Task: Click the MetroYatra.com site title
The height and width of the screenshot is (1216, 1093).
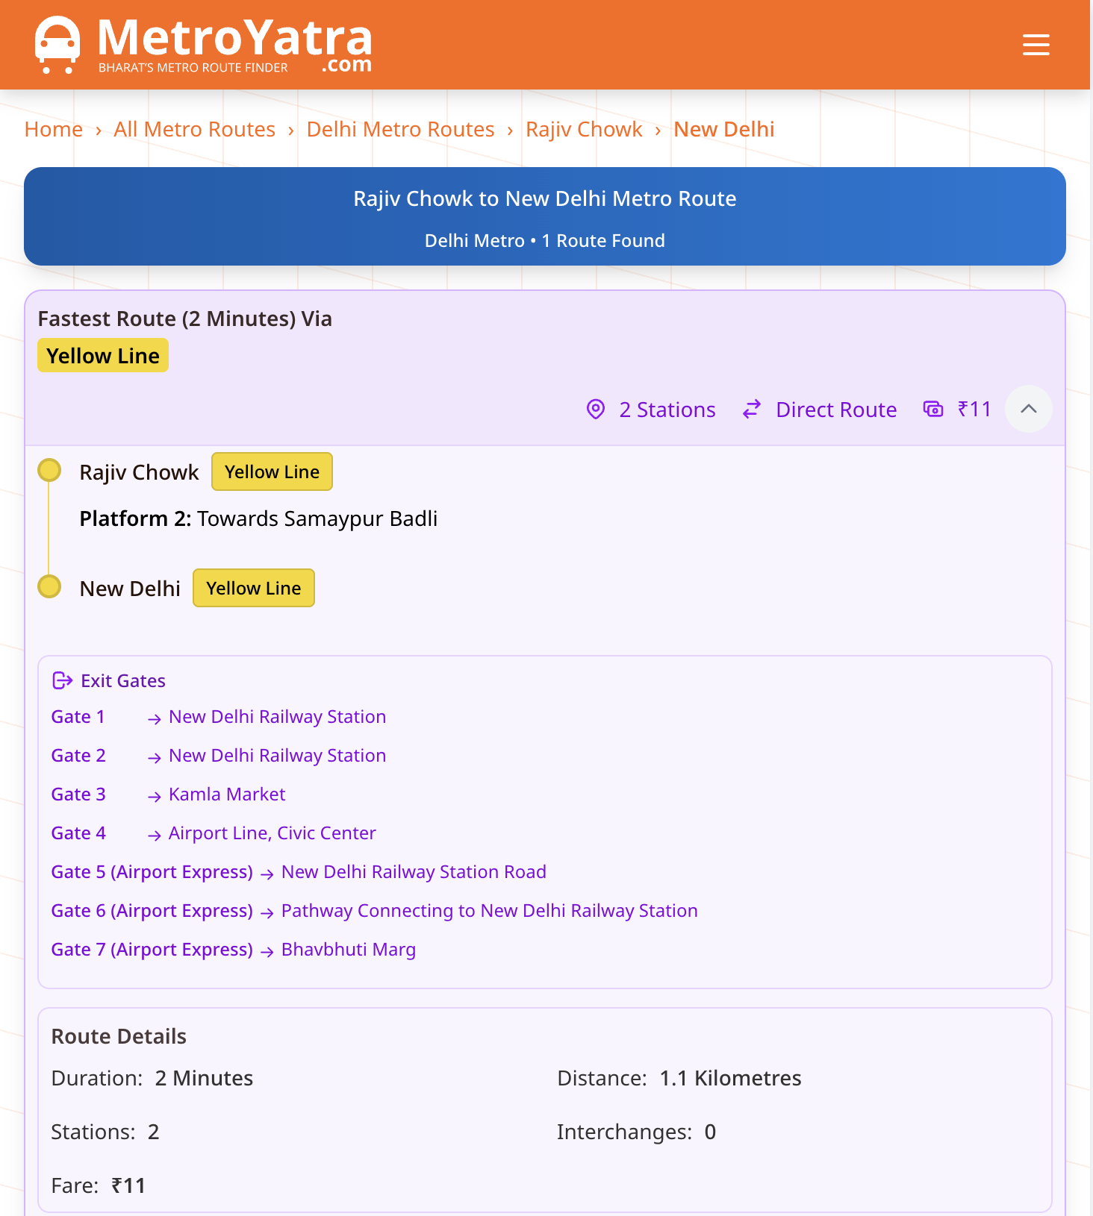Action: click(x=235, y=45)
